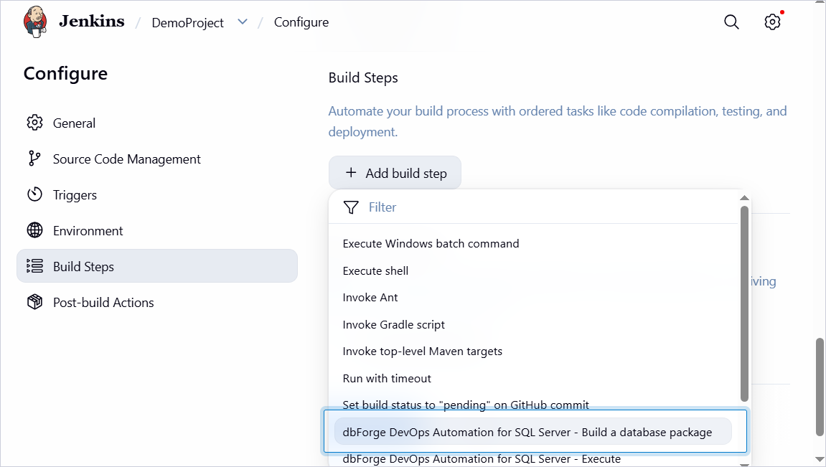Click the Configure page heading
This screenshot has width=826, height=467.
tap(65, 74)
